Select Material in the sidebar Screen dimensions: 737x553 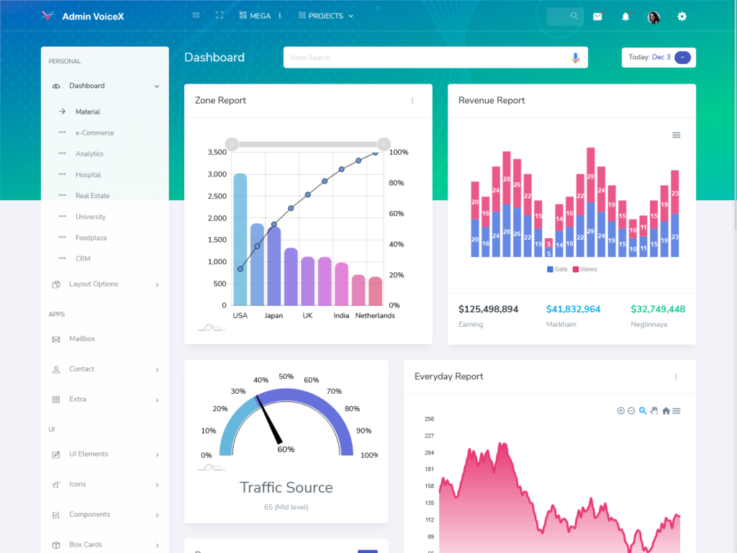click(x=88, y=112)
